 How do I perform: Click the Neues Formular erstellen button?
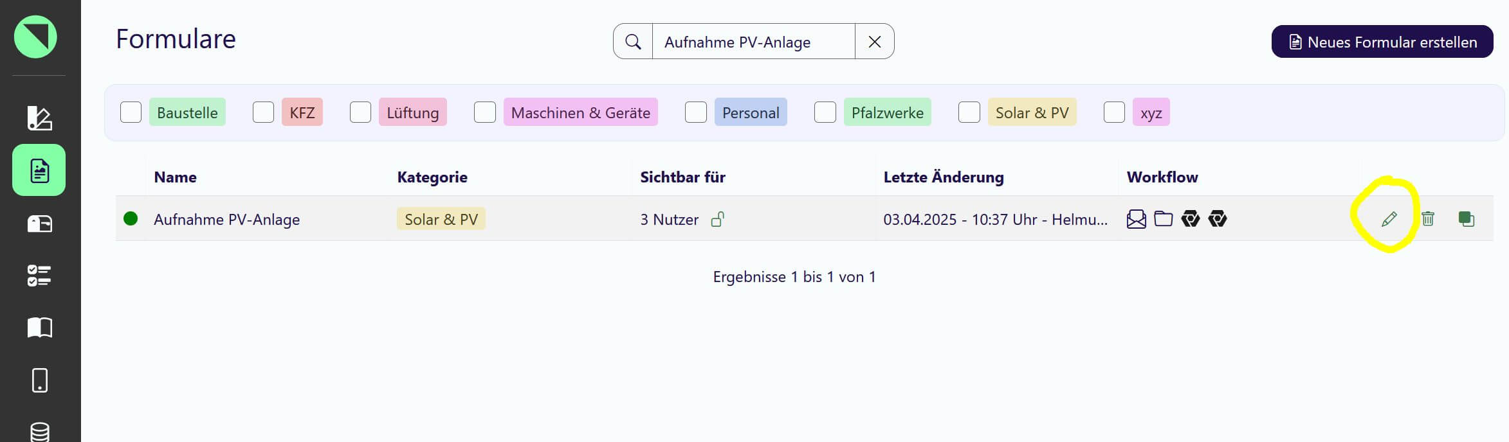1382,42
